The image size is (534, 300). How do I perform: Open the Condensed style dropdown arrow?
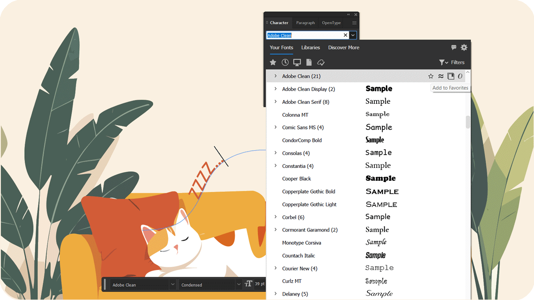point(239,285)
